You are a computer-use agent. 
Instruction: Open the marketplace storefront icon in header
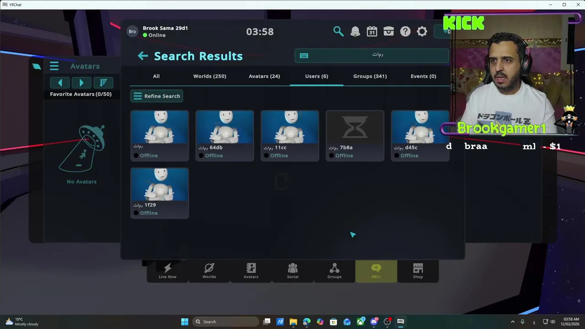(388, 32)
